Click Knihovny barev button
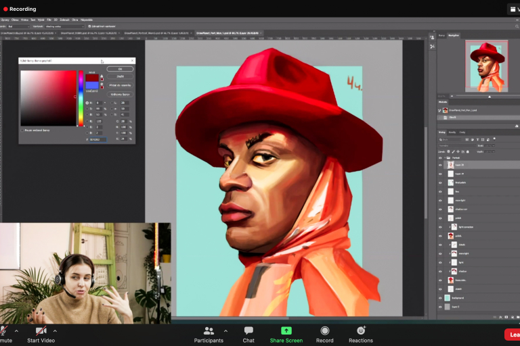This screenshot has width=520, height=346. pyautogui.click(x=120, y=95)
